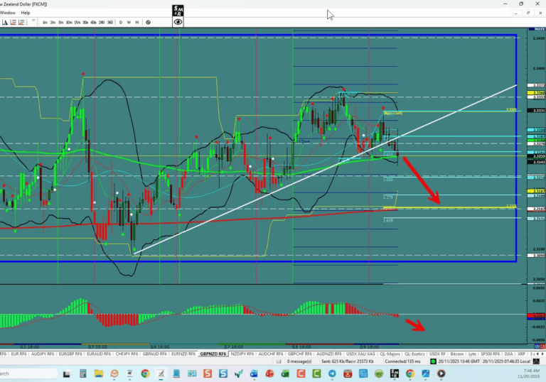Viewport: 546px width, 382px height.
Task: Switch to the XRP tab
Action: click(x=521, y=354)
